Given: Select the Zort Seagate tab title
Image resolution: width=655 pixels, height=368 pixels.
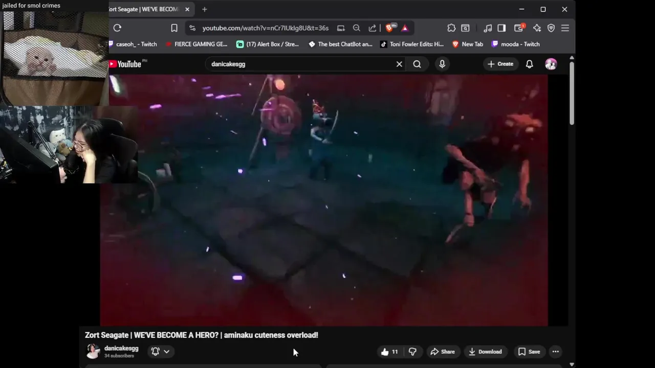Looking at the screenshot, I should pyautogui.click(x=143, y=9).
